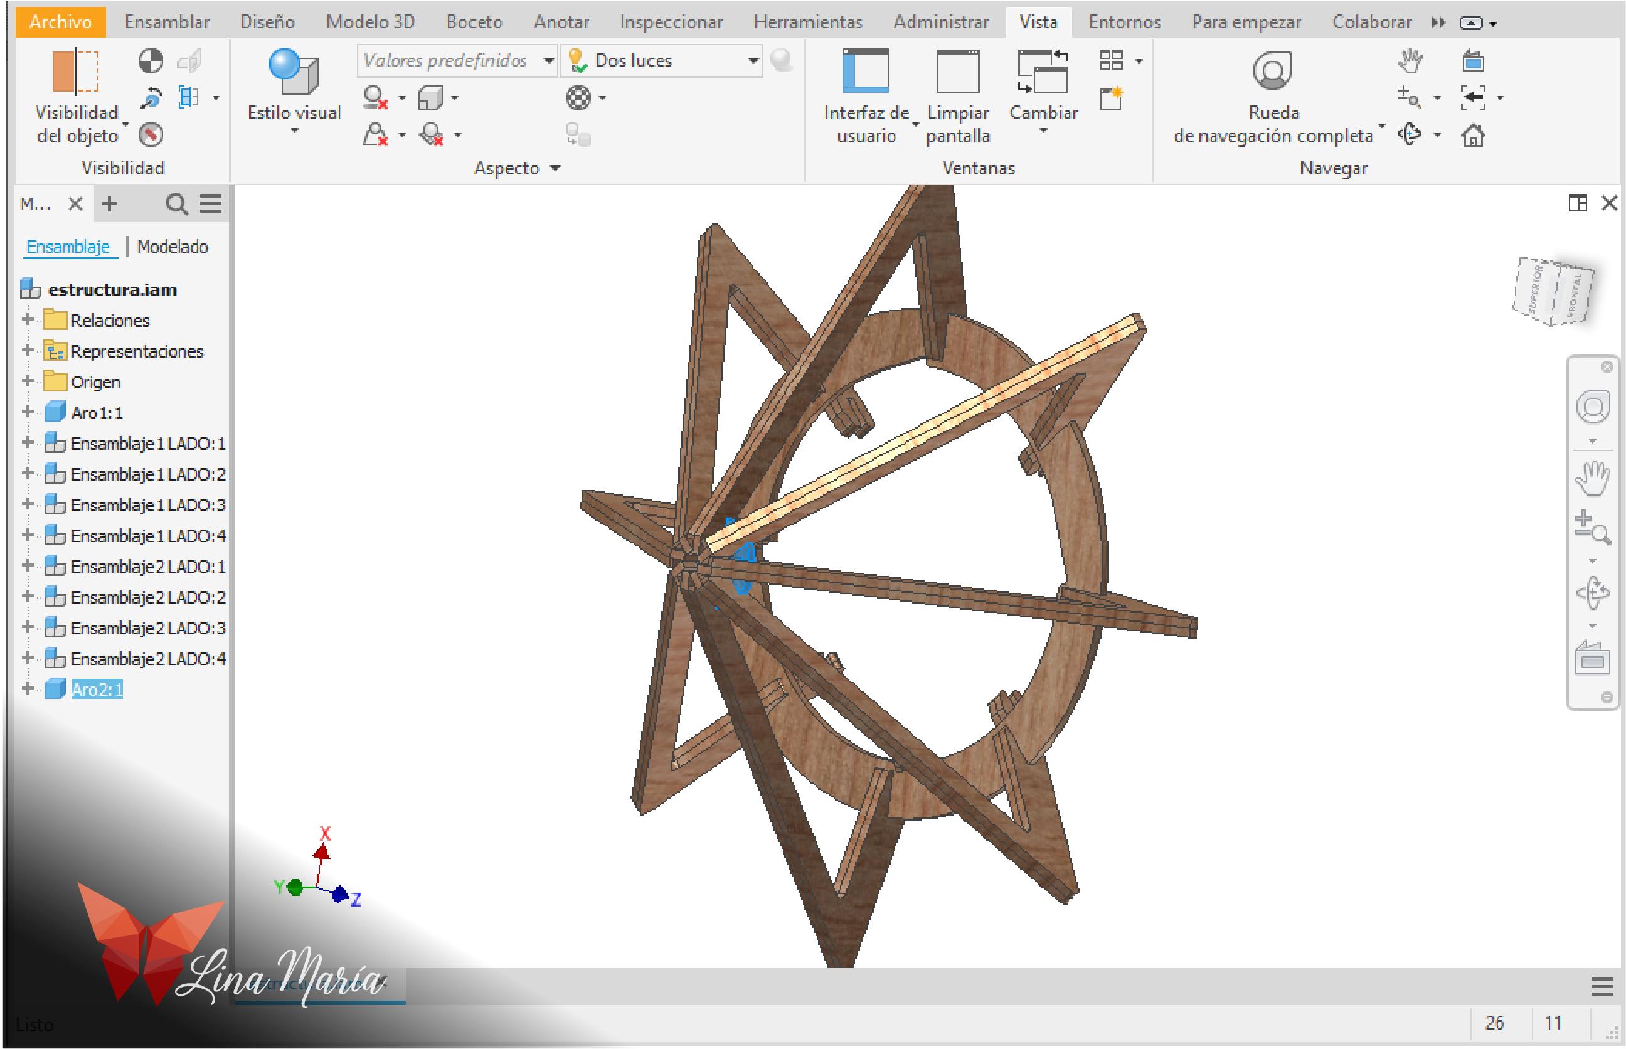Click navigation bar Look At icon

click(1593, 658)
